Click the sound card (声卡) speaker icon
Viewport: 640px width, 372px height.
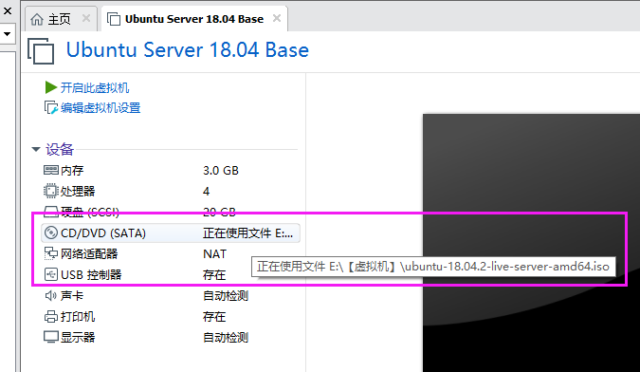click(x=51, y=295)
